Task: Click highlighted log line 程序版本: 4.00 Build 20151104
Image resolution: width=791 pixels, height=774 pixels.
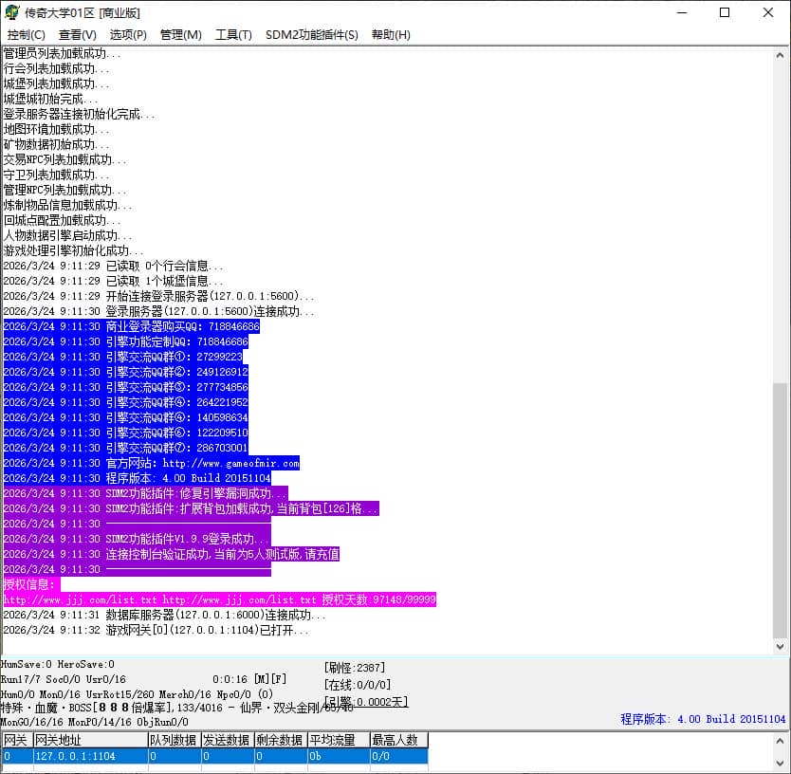Action: tap(138, 478)
